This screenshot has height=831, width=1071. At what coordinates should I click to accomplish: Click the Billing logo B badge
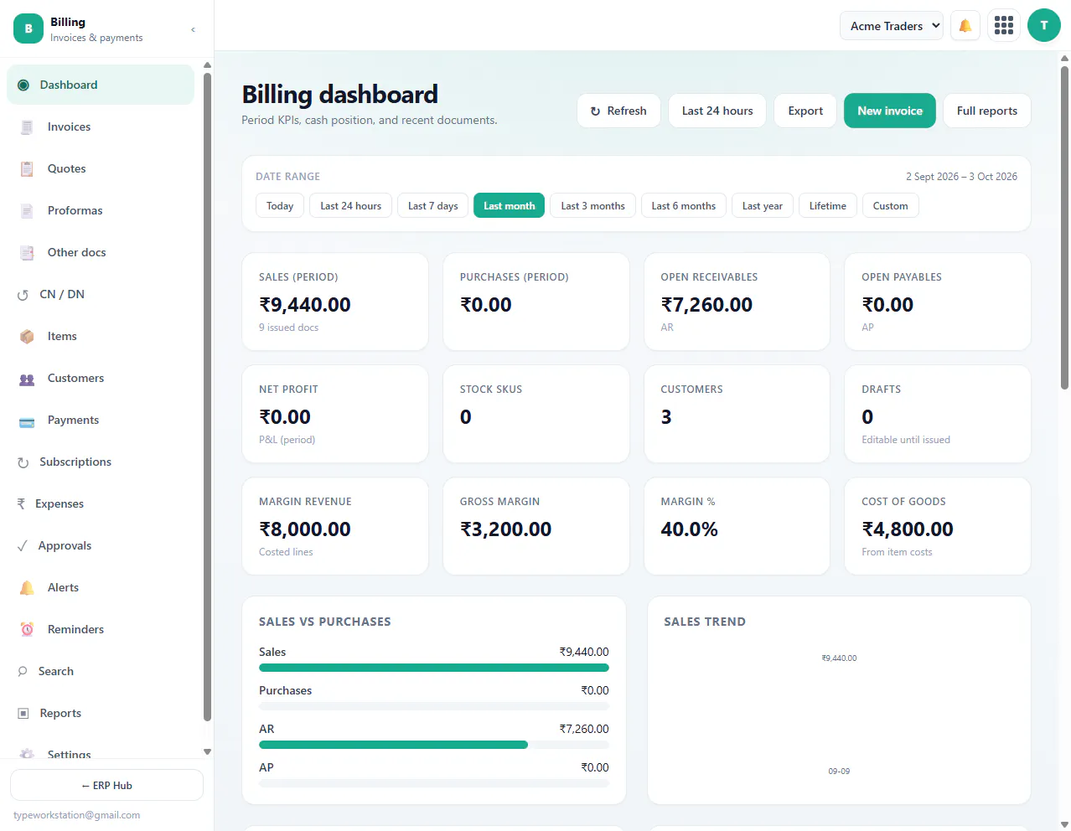pyautogui.click(x=28, y=28)
